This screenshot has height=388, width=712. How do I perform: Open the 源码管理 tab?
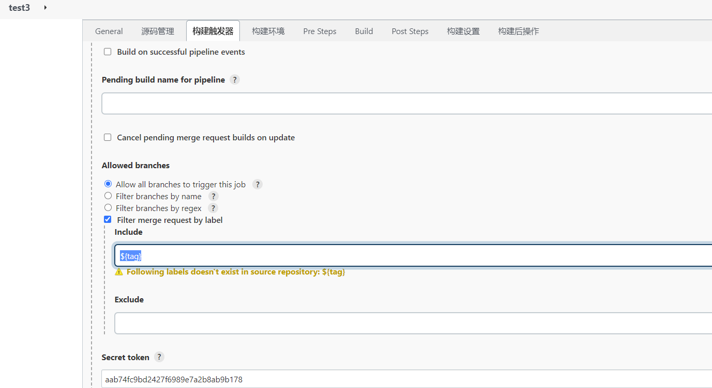158,31
